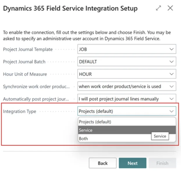Expand the dialog with the maximize arrow icon
Viewport: 181px width, 173px height.
158,8
